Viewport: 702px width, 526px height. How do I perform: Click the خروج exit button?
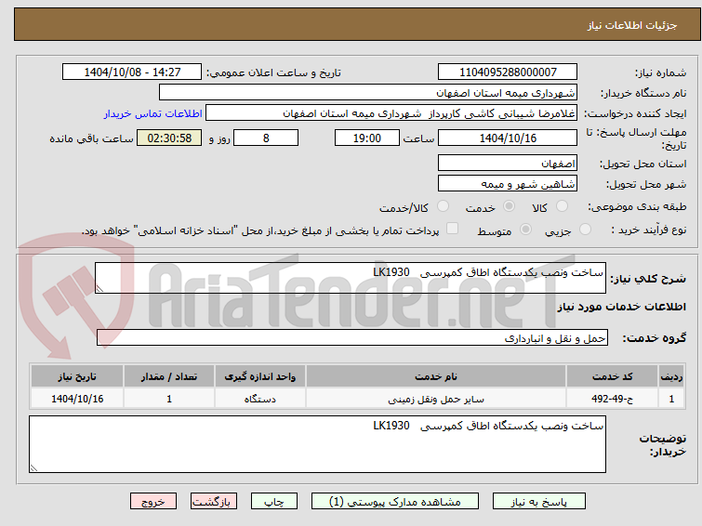tap(153, 502)
